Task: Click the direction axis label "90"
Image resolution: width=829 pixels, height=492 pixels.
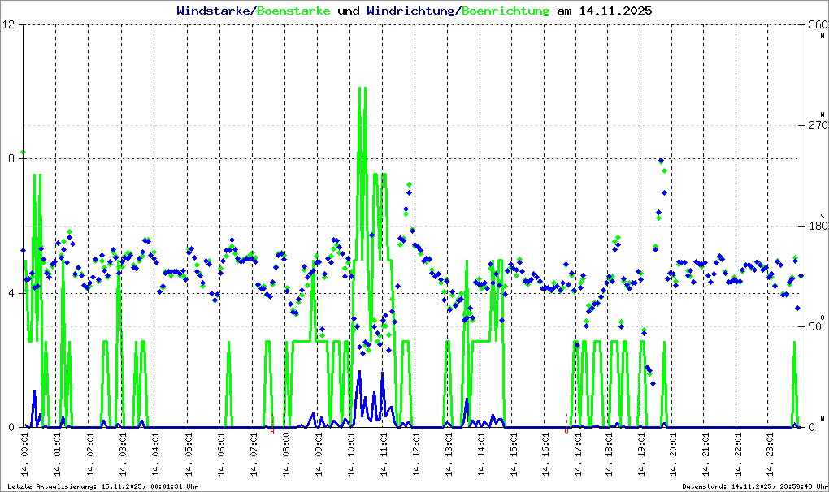Action: tap(814, 326)
